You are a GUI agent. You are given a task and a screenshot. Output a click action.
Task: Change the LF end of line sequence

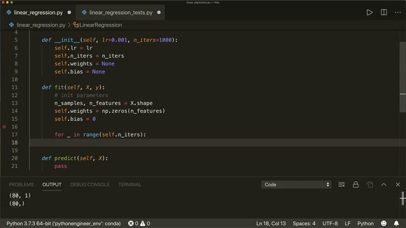click(348, 224)
